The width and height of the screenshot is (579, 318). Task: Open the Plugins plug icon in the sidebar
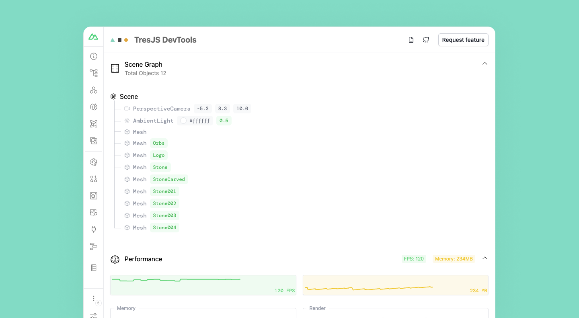click(x=94, y=230)
